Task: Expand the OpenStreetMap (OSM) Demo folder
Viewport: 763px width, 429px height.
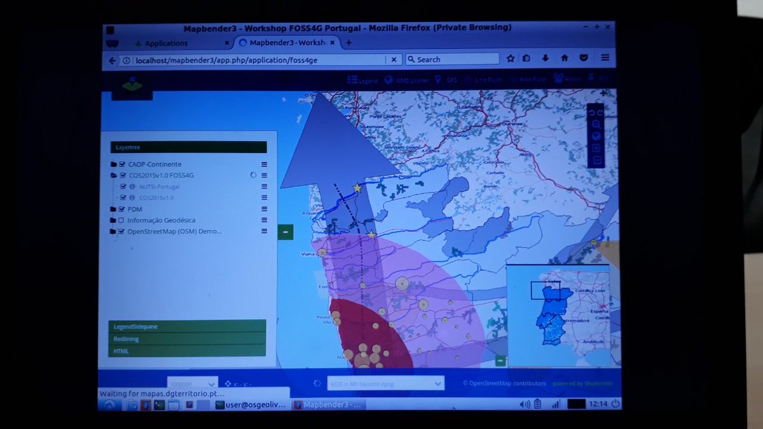Action: point(113,231)
